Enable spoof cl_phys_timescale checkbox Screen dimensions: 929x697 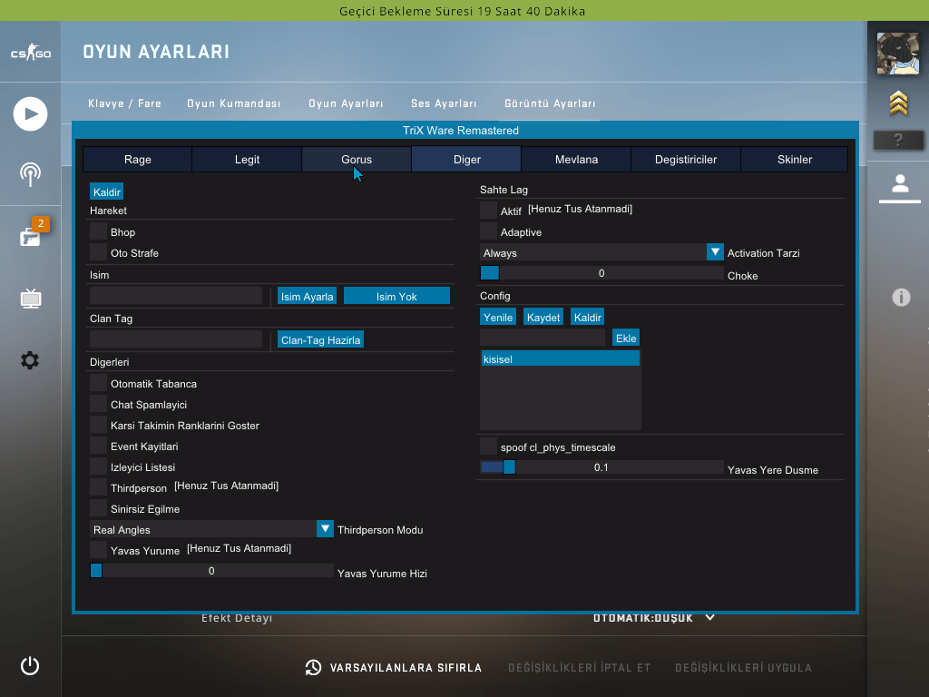[488, 447]
